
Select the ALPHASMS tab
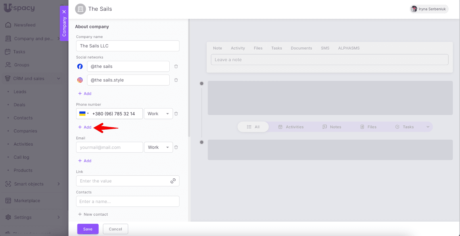coord(349,48)
